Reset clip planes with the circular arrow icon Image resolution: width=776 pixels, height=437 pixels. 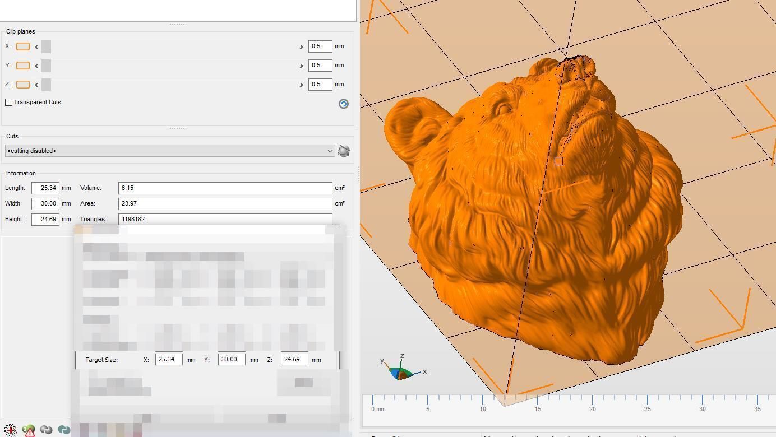pos(344,104)
